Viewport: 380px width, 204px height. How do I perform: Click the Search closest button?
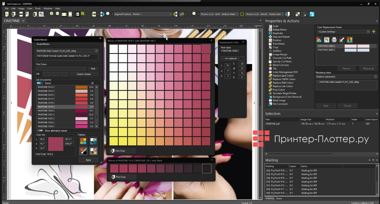point(84,74)
